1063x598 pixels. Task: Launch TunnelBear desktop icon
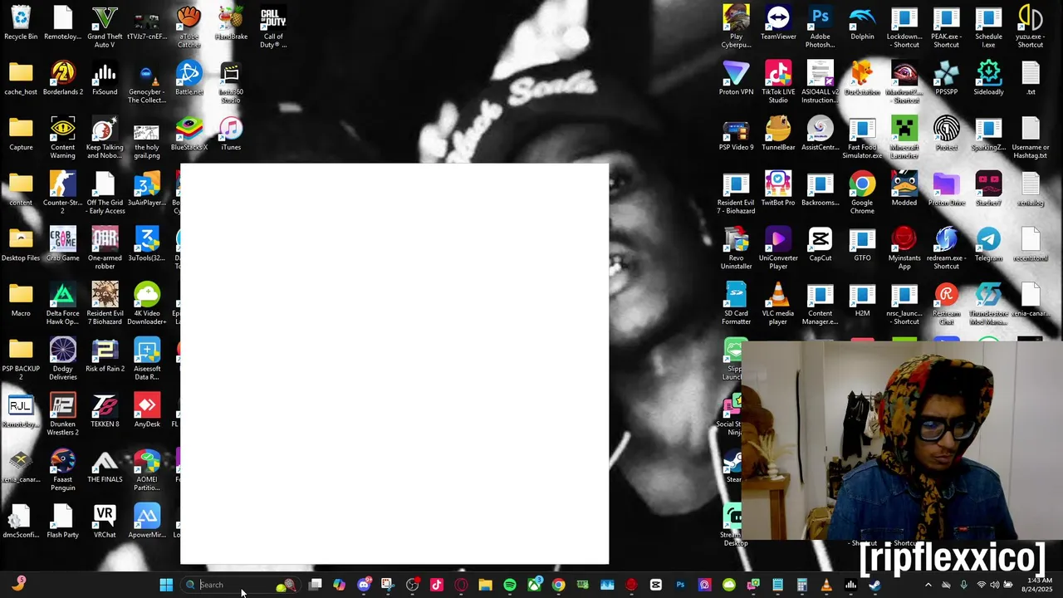coord(778,135)
